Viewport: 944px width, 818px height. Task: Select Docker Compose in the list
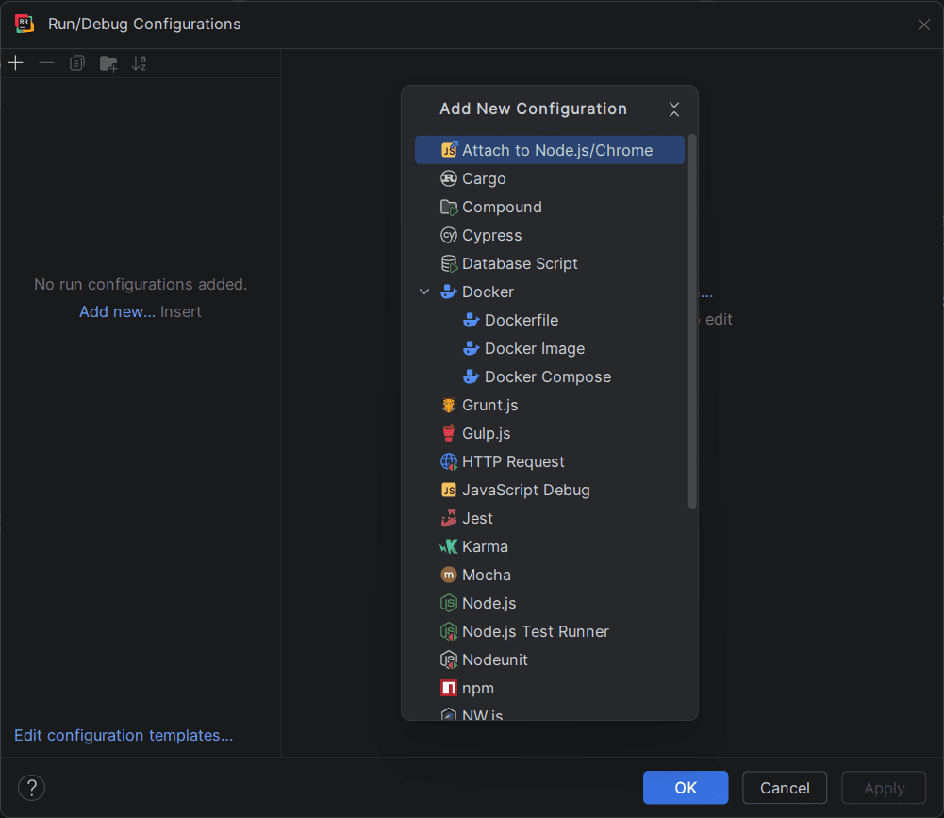point(547,376)
